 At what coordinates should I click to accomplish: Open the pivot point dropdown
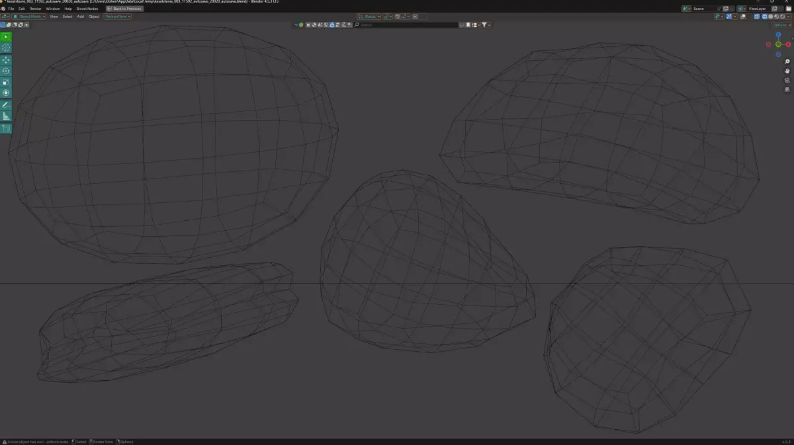click(388, 17)
